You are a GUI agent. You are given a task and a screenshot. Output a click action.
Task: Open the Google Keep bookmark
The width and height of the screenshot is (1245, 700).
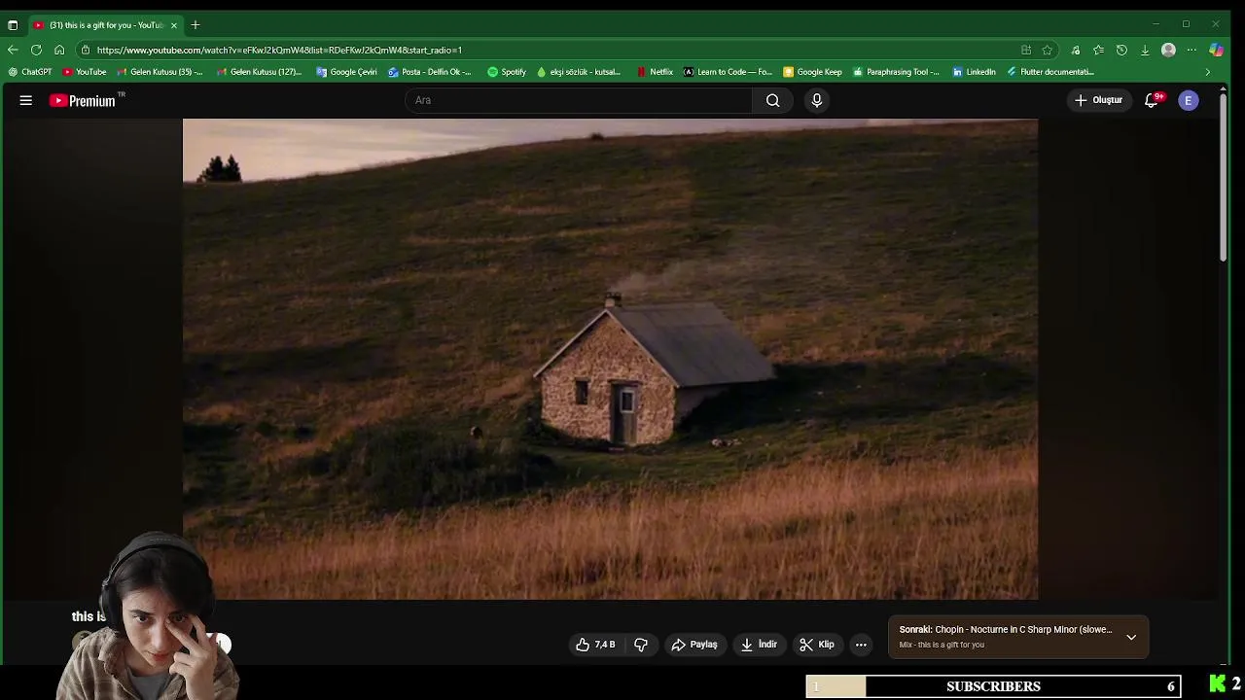[x=812, y=72]
